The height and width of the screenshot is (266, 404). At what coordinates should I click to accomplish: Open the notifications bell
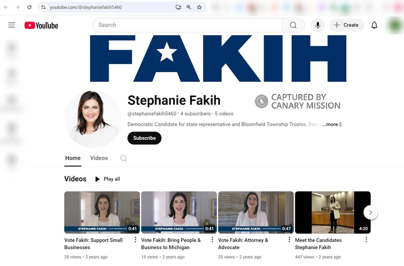point(374,25)
